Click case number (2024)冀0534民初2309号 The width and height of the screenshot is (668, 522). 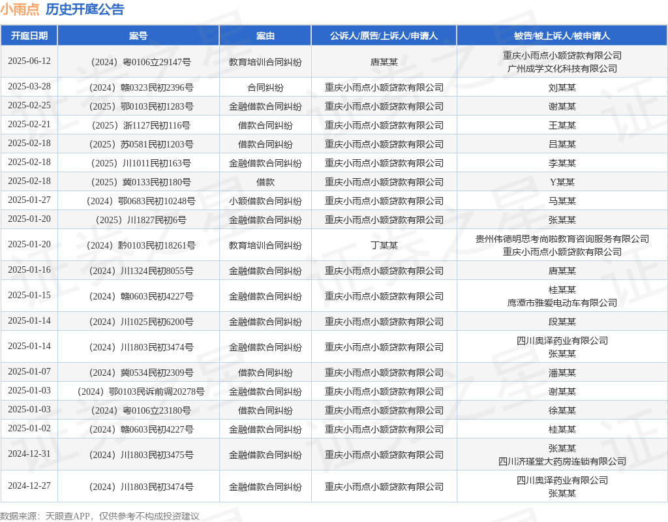click(141, 373)
